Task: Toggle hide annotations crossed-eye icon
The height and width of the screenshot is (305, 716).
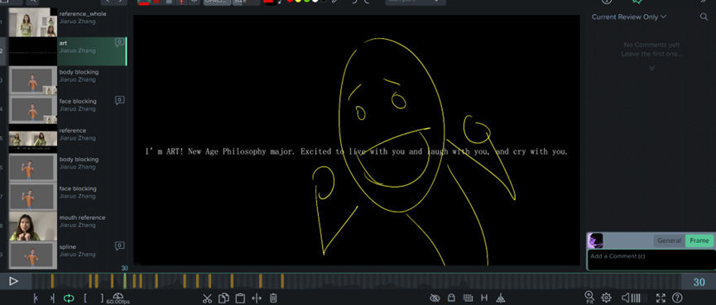Action: point(435,298)
